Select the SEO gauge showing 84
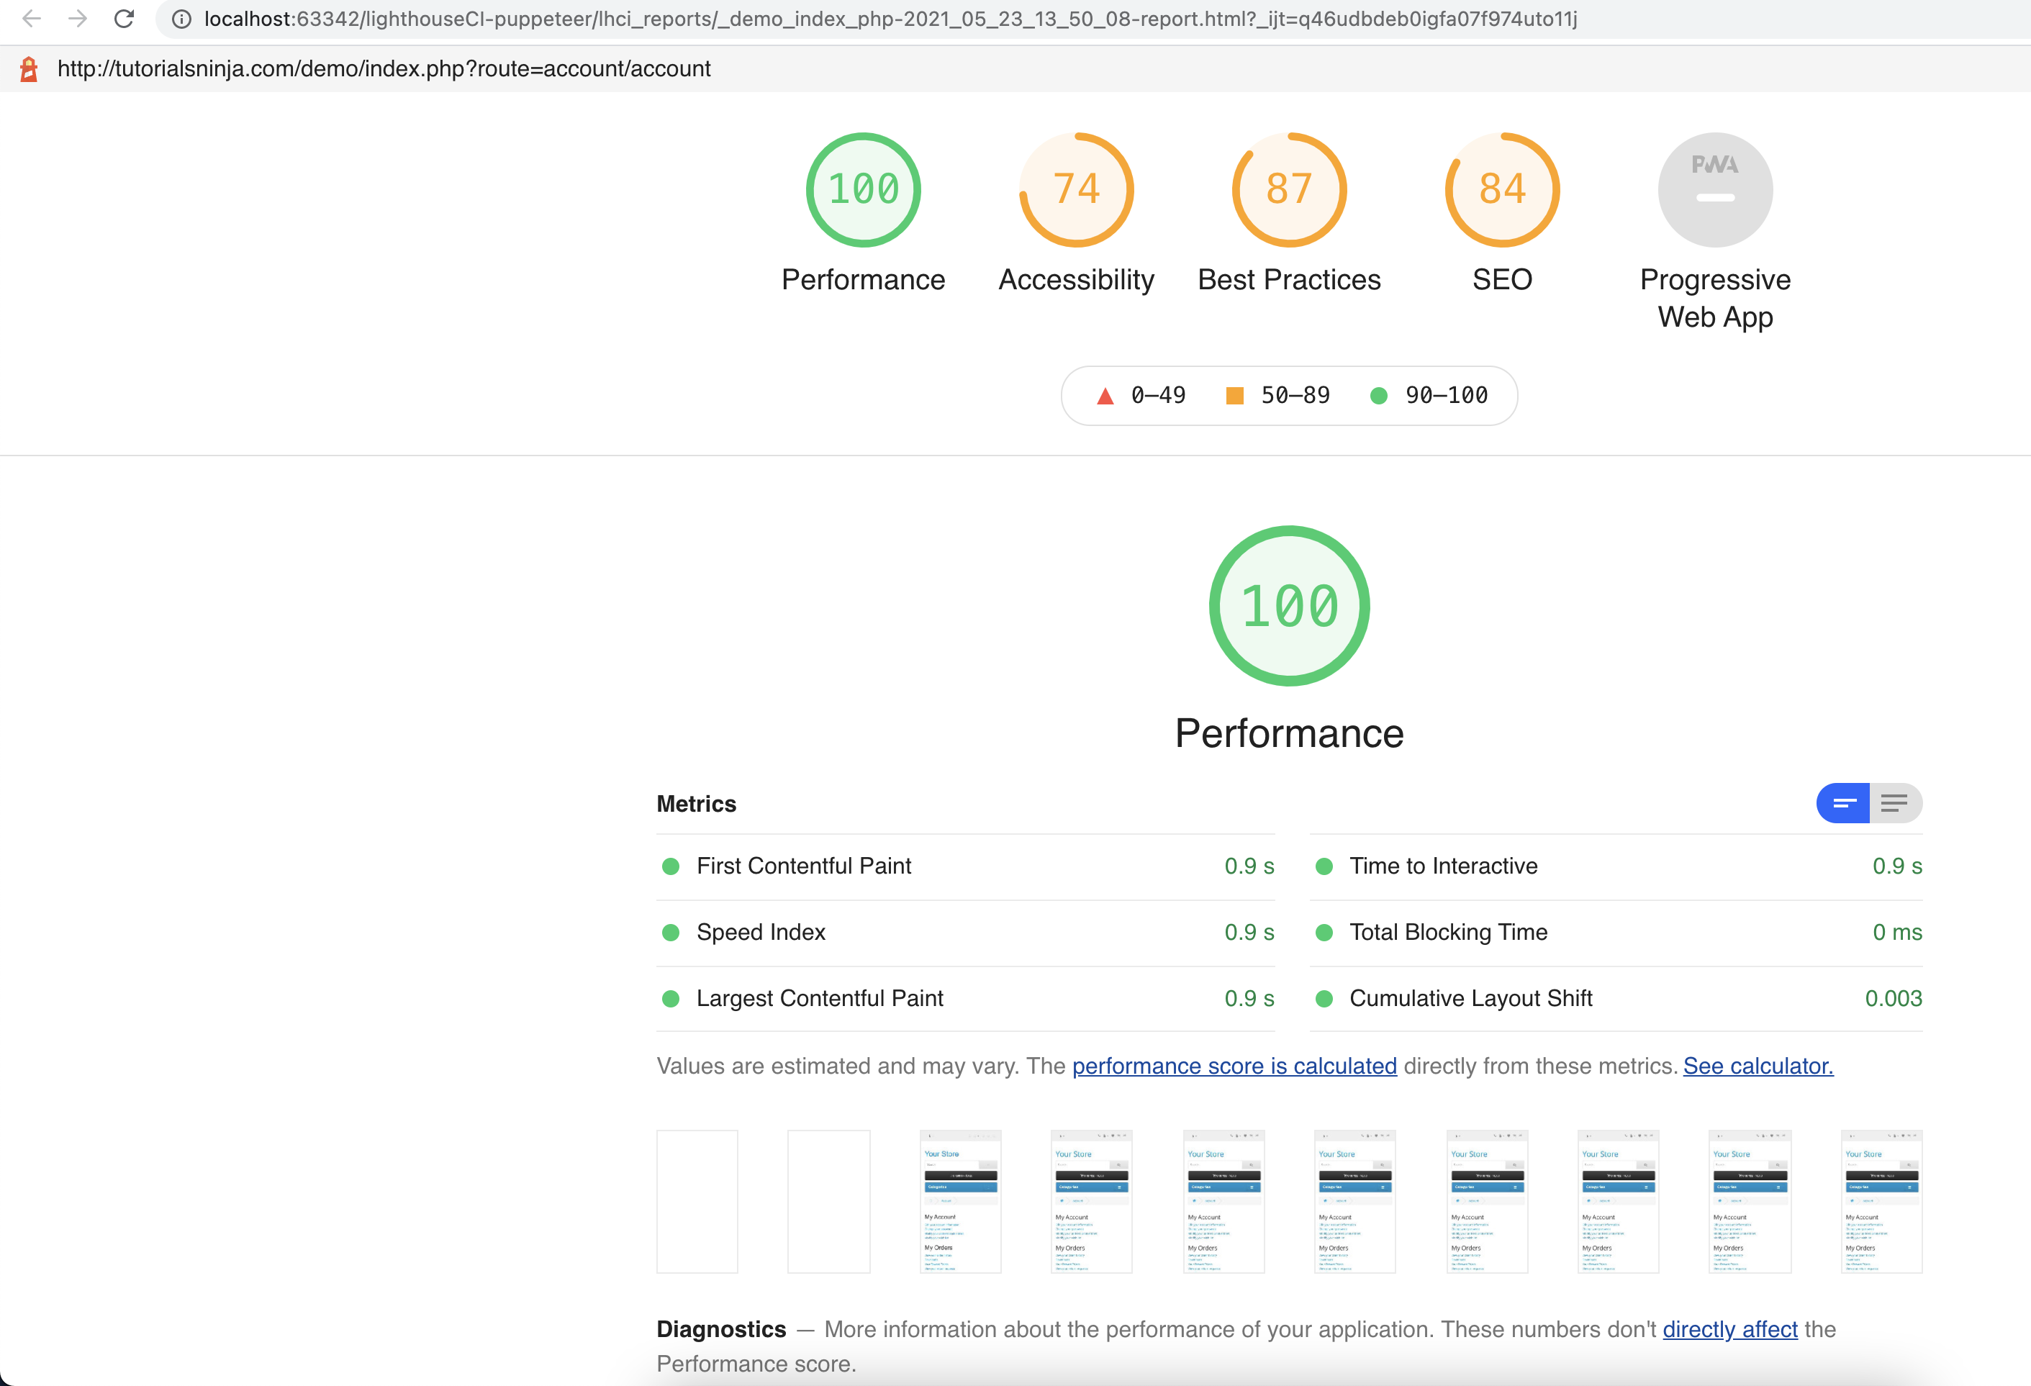The height and width of the screenshot is (1386, 2031). pyautogui.click(x=1501, y=189)
